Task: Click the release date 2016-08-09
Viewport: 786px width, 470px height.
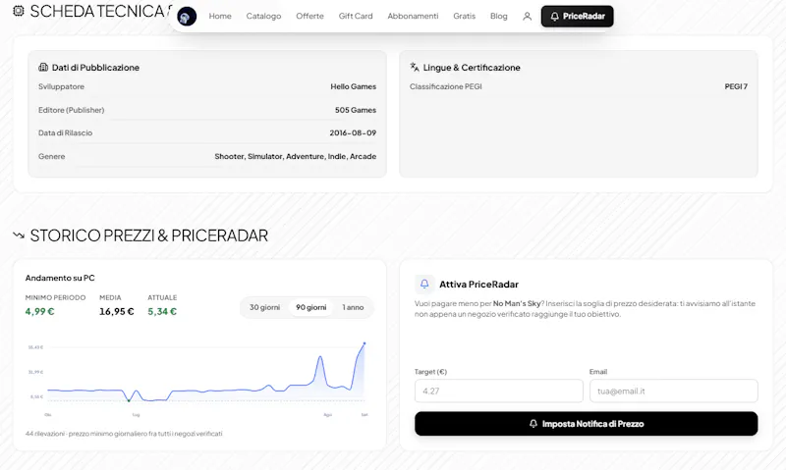Action: (353, 133)
